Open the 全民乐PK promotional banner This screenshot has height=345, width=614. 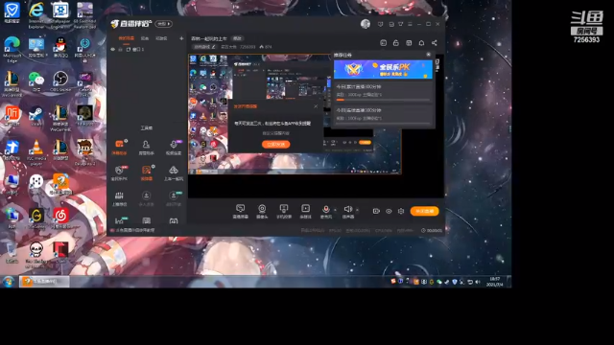pos(383,69)
